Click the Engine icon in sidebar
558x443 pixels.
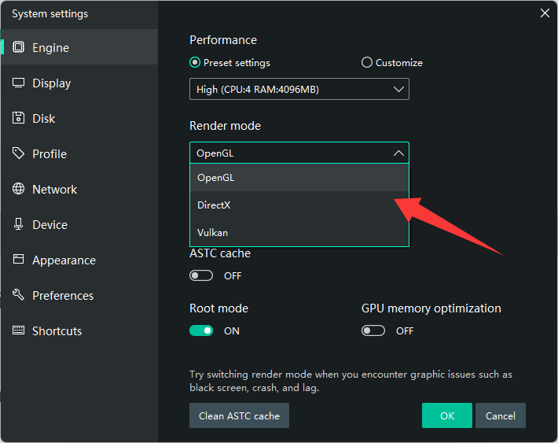pos(19,47)
